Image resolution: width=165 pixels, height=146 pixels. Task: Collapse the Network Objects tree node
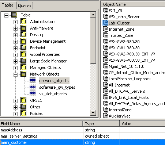tap(15, 74)
